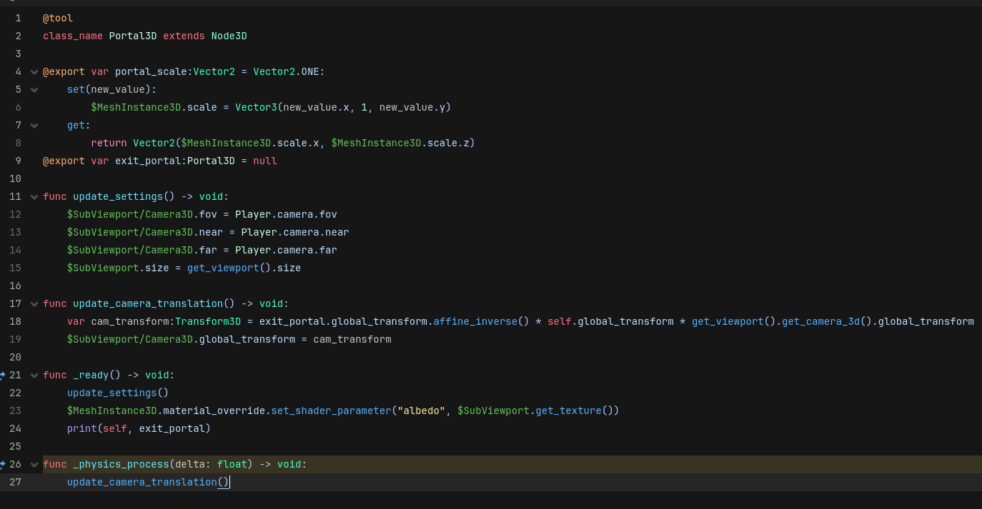The width and height of the screenshot is (982, 509).
Task: Click the override icon beside line 26
Action: pyautogui.click(x=3, y=464)
